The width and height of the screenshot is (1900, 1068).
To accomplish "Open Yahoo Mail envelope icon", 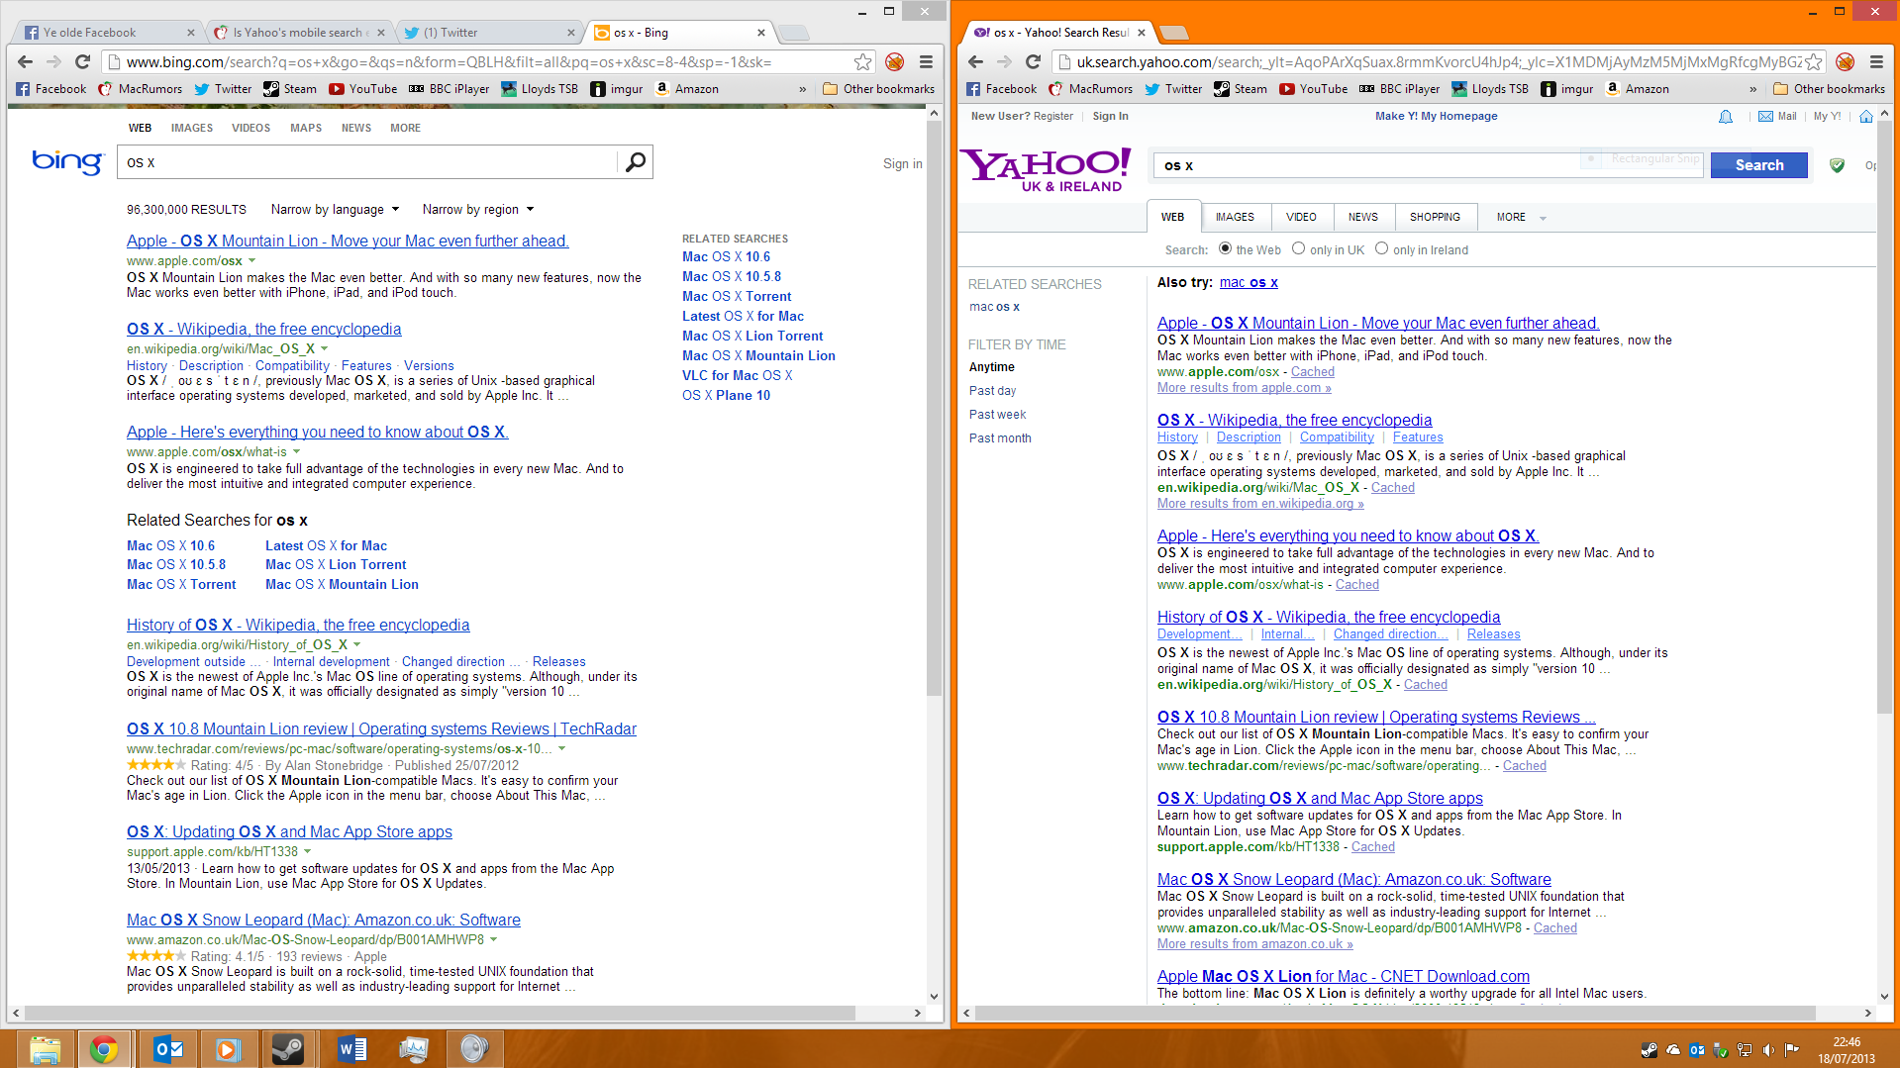I will 1765,117.
